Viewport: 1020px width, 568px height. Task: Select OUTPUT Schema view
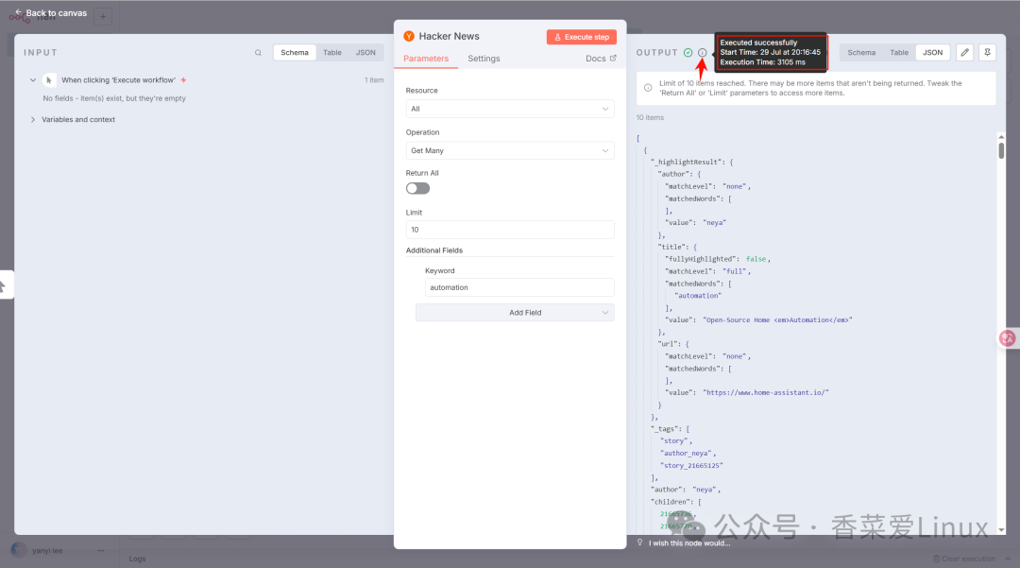tap(861, 53)
